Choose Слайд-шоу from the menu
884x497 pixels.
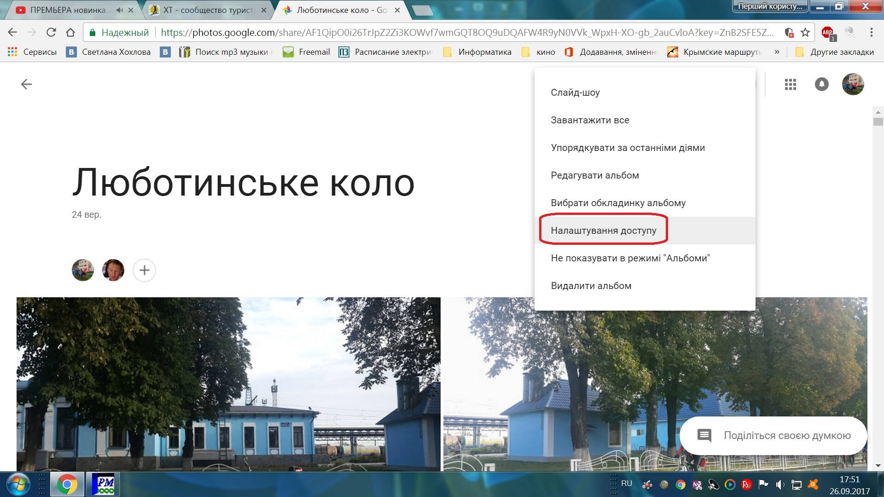tap(575, 92)
